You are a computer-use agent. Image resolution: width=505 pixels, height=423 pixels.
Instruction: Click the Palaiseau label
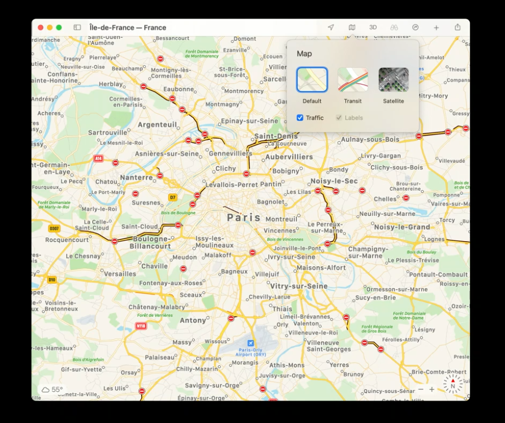pos(159,357)
